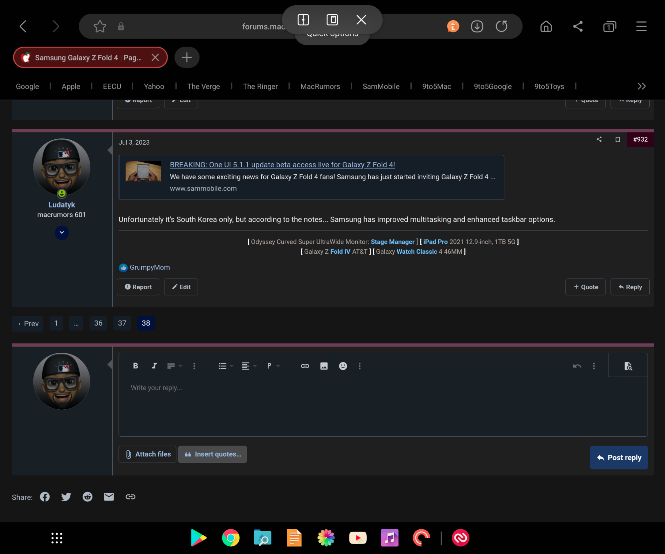Click the image insertion icon
The height and width of the screenshot is (554, 665).
tap(324, 366)
